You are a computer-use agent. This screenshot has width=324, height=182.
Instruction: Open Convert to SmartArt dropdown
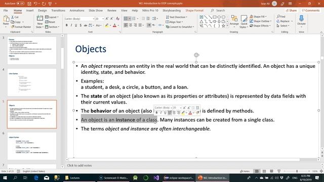(x=180, y=27)
